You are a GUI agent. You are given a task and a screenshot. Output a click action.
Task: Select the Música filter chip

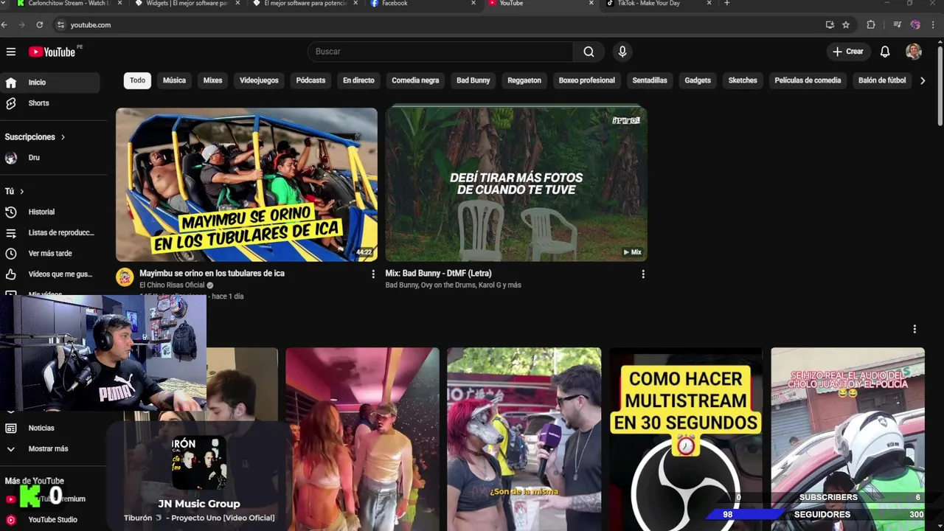point(174,80)
